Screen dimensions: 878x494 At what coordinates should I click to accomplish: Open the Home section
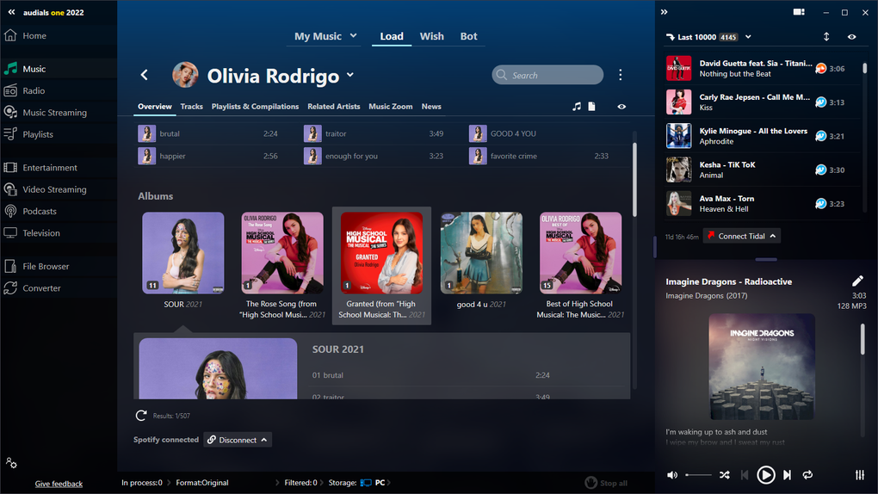click(34, 36)
